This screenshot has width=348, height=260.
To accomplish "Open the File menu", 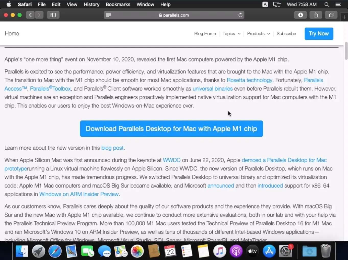I will [x=42, y=4].
